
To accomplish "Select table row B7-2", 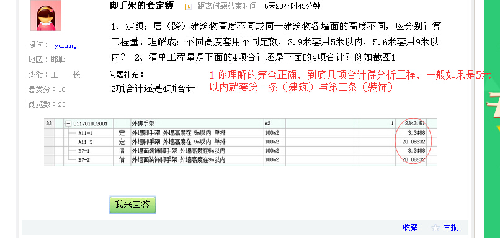I will pos(240,160).
